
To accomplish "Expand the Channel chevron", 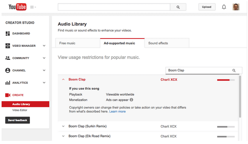I will tap(44, 70).
